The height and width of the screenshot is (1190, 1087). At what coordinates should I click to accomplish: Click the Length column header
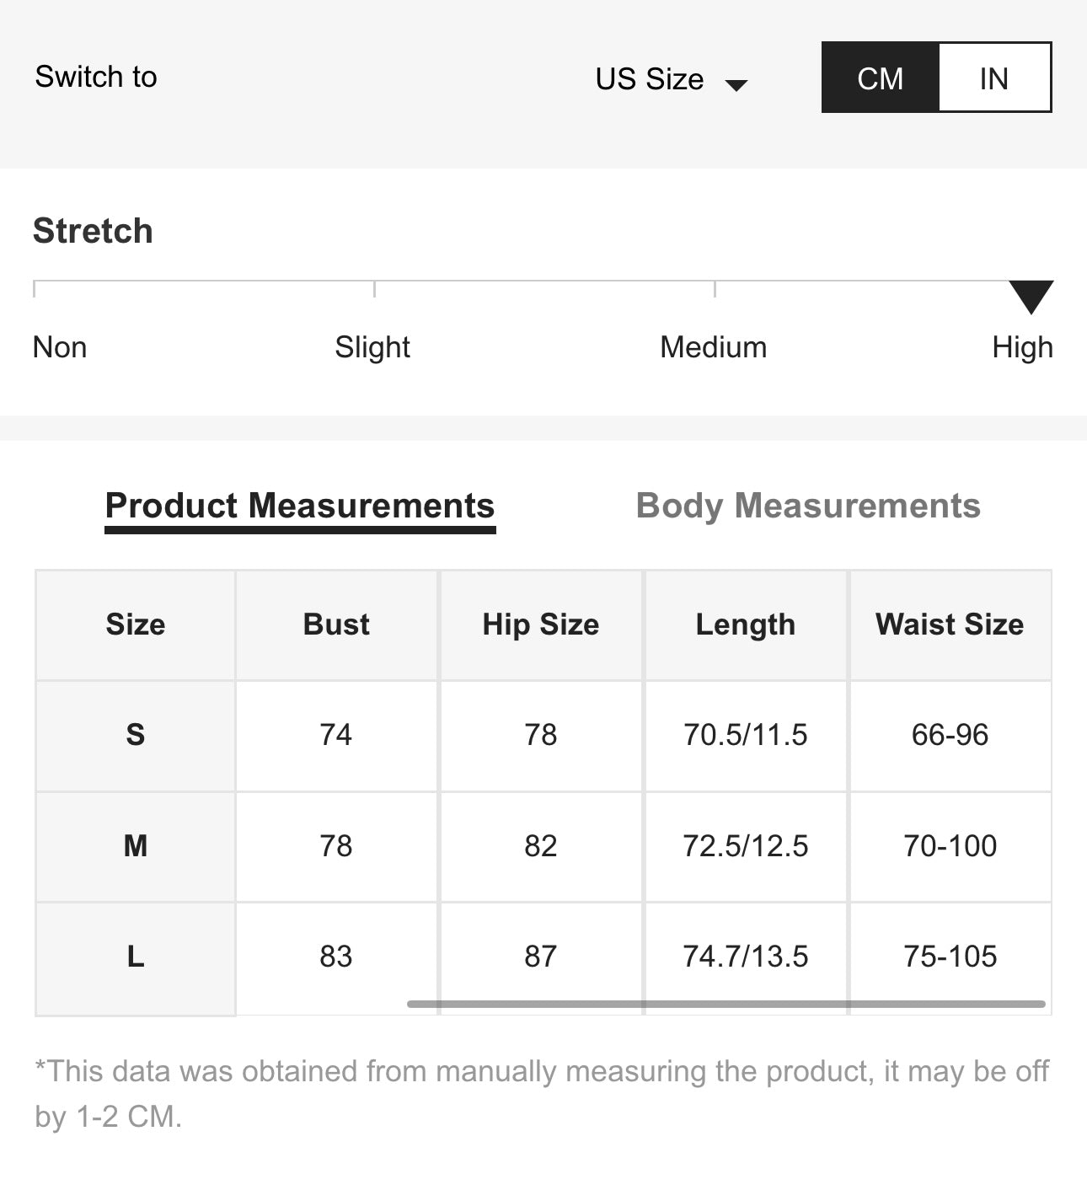745,624
